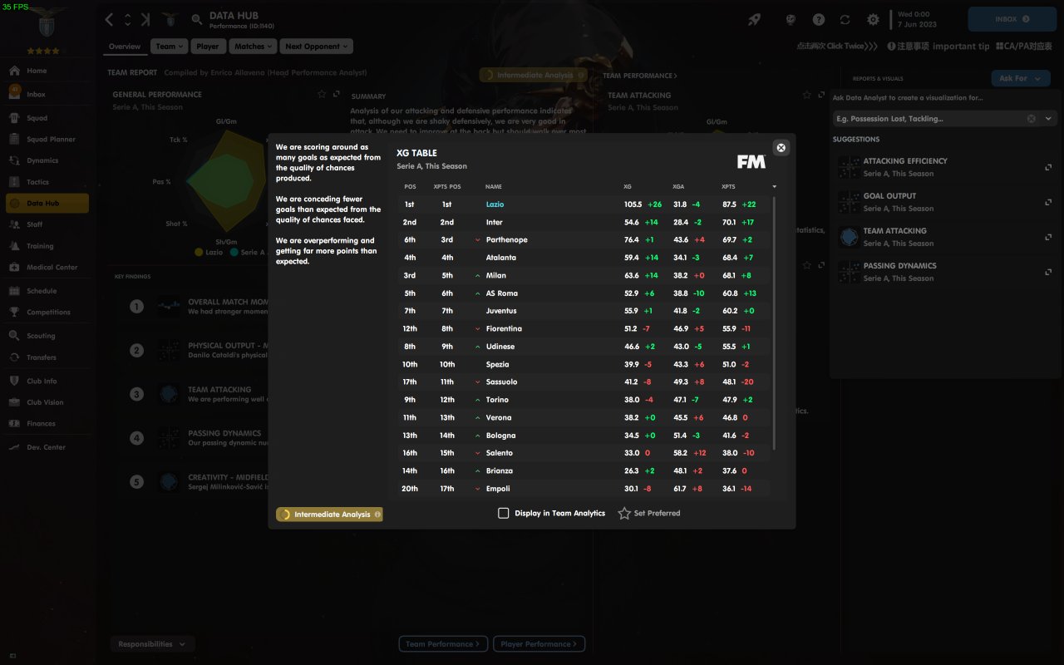Click the blue INBOX continue button
The image size is (1064, 665).
(x=1012, y=19)
